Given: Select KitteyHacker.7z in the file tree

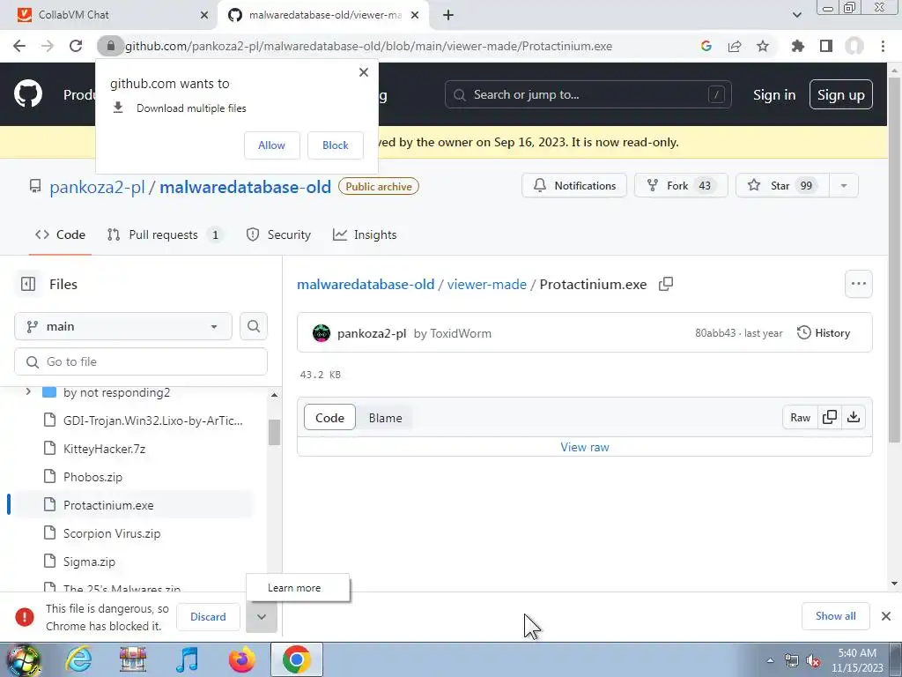Looking at the screenshot, I should tap(104, 449).
